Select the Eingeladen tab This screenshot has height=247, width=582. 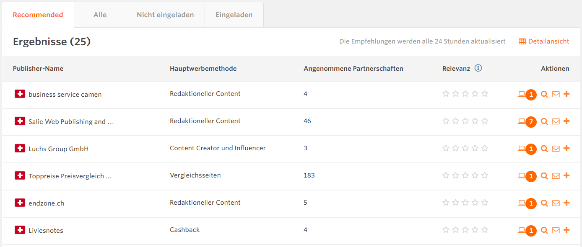pos(234,15)
